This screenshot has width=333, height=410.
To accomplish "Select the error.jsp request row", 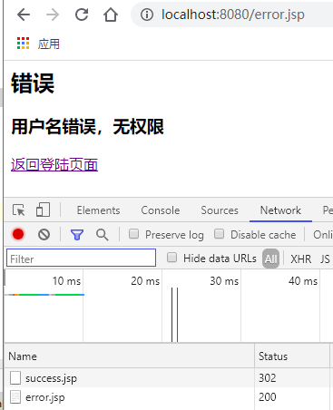I will [x=169, y=397].
